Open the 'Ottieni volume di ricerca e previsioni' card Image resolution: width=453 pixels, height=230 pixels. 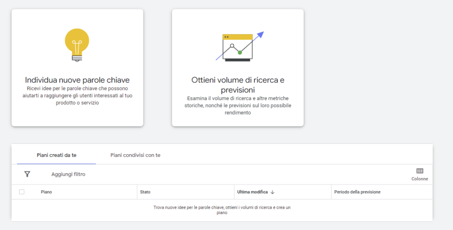pyautogui.click(x=238, y=68)
